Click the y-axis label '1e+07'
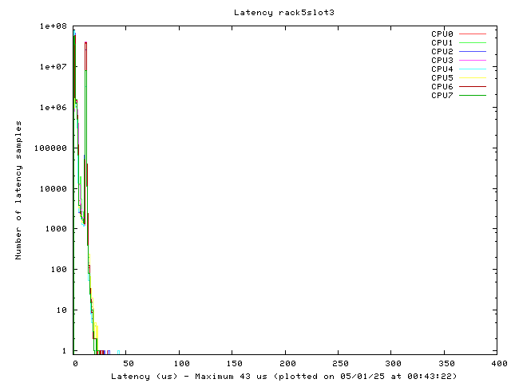The width and height of the screenshot is (511, 383). click(53, 67)
